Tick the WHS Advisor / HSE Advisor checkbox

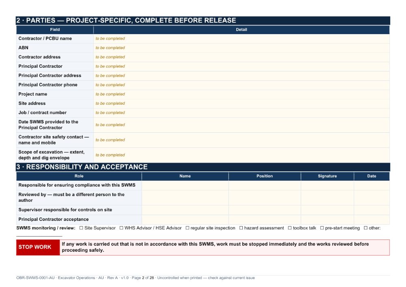[x=121, y=228]
